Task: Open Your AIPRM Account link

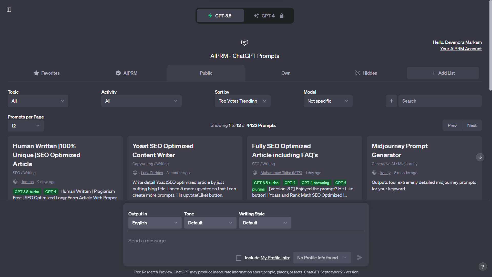Action: pos(461,49)
